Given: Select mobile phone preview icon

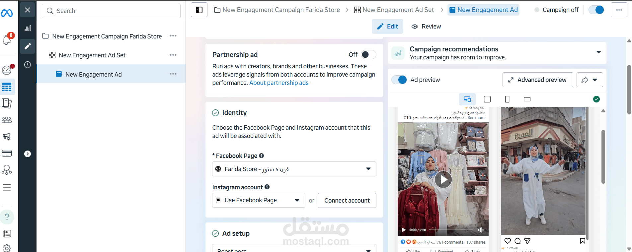Looking at the screenshot, I should pyautogui.click(x=507, y=99).
